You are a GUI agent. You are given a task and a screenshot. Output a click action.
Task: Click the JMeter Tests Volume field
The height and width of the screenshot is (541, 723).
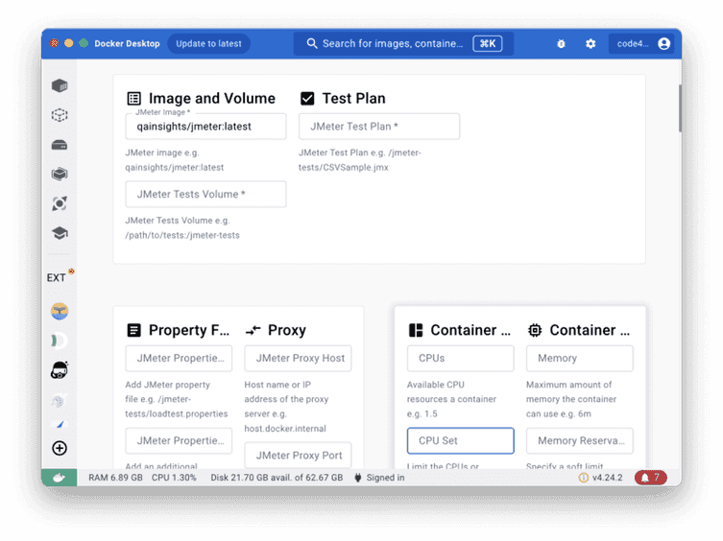pos(205,195)
